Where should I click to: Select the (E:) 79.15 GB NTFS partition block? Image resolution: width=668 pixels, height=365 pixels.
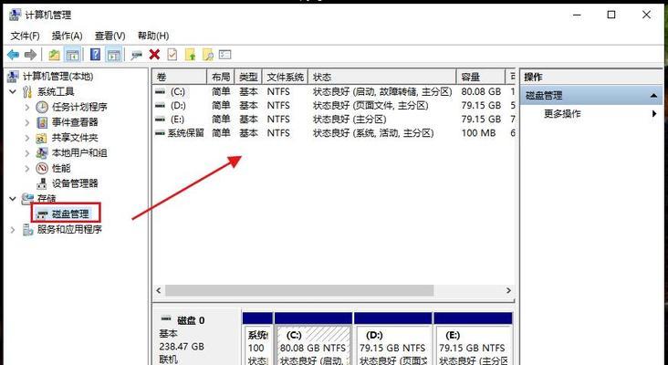click(473, 345)
